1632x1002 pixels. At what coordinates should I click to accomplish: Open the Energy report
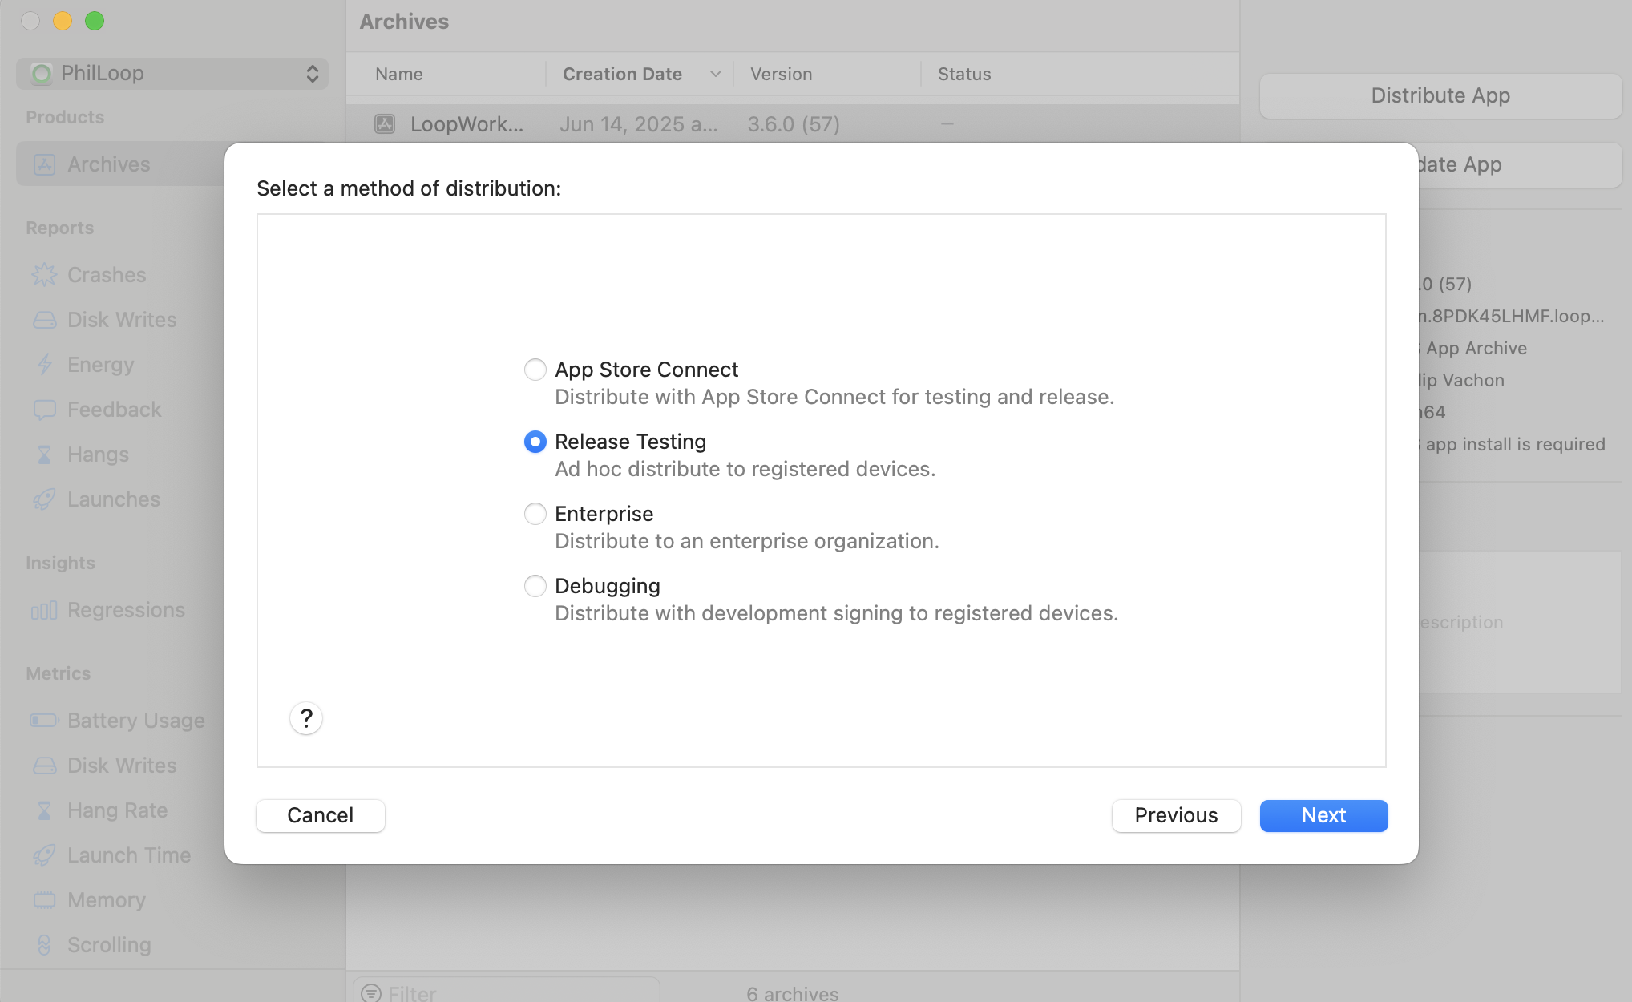point(101,365)
